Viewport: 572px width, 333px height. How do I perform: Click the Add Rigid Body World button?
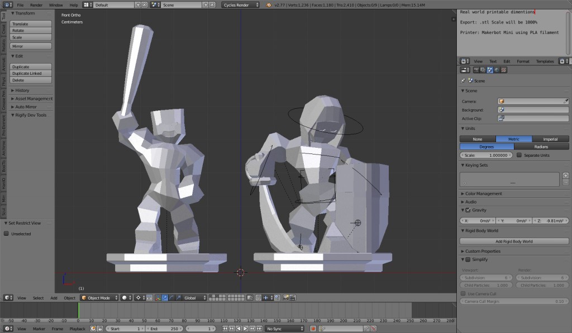[x=513, y=240]
